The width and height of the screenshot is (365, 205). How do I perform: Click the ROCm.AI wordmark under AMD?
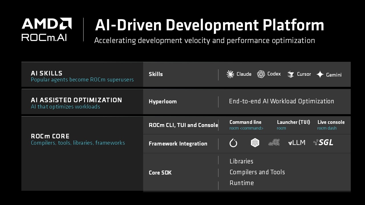[44, 37]
